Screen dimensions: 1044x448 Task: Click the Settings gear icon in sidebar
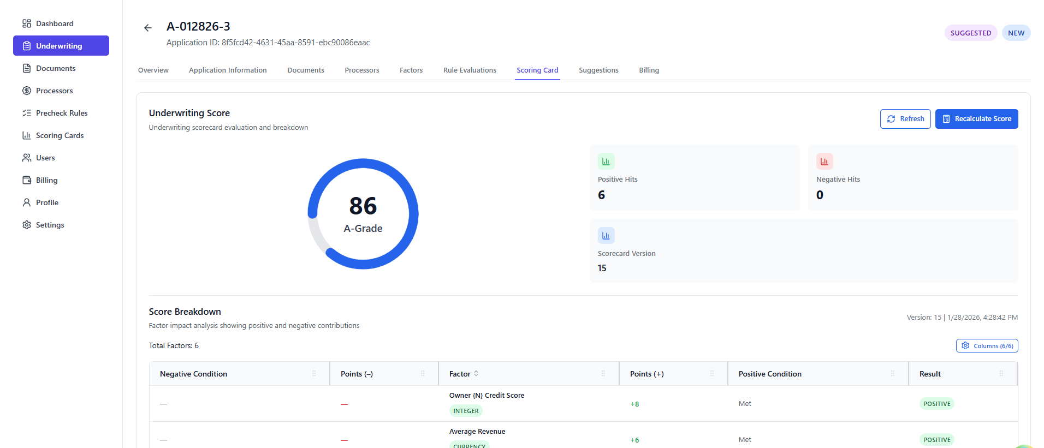pyautogui.click(x=26, y=225)
